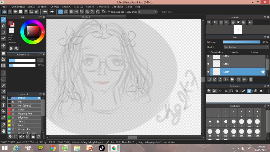Click the cloud save icon in top toolbar
270x152 pixels.
[x=4, y=12]
